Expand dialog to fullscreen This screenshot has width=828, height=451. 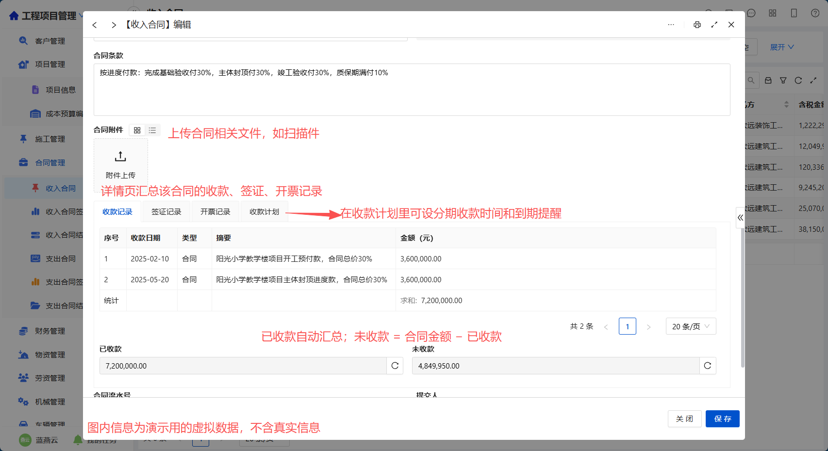[x=714, y=25]
